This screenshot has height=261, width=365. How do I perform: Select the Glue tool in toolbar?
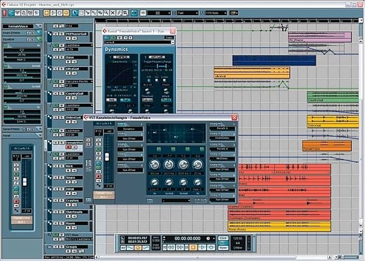click(x=94, y=13)
